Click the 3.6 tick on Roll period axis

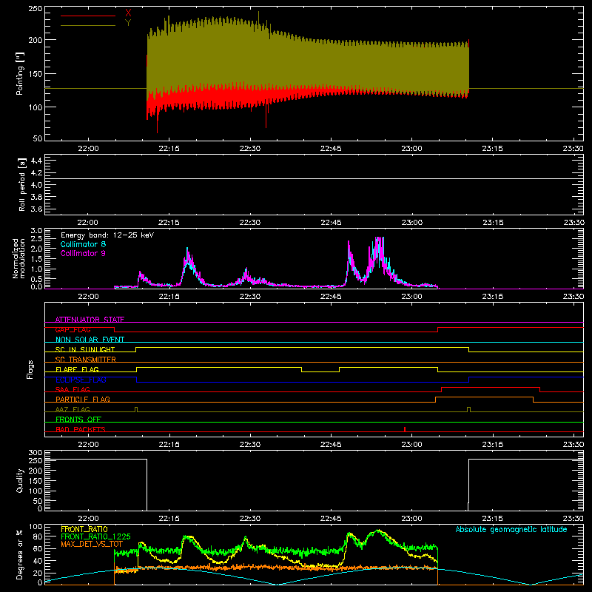tap(36, 209)
